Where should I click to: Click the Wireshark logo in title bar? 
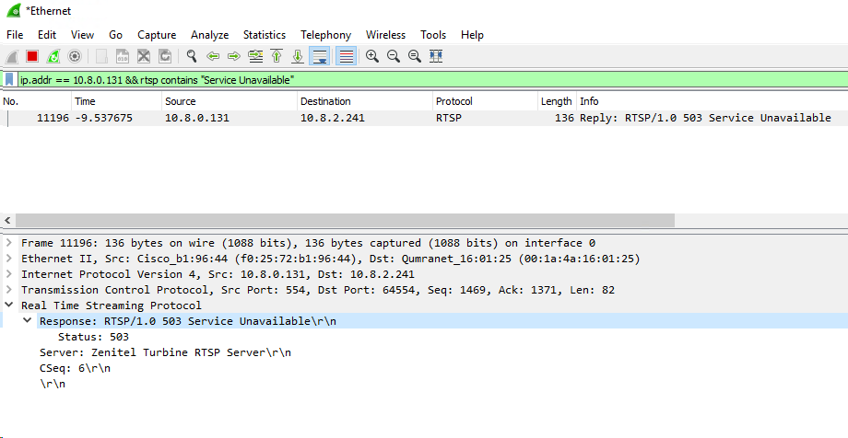14,11
